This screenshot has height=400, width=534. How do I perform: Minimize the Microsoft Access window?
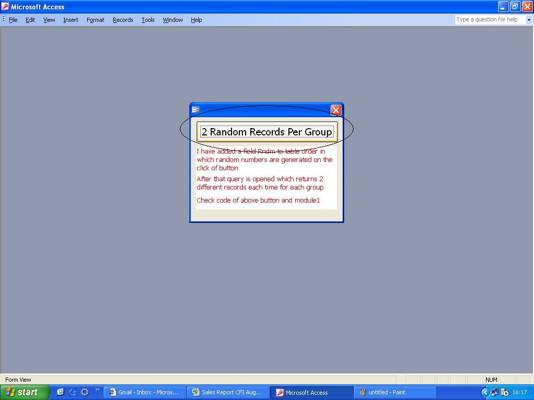[503, 6]
